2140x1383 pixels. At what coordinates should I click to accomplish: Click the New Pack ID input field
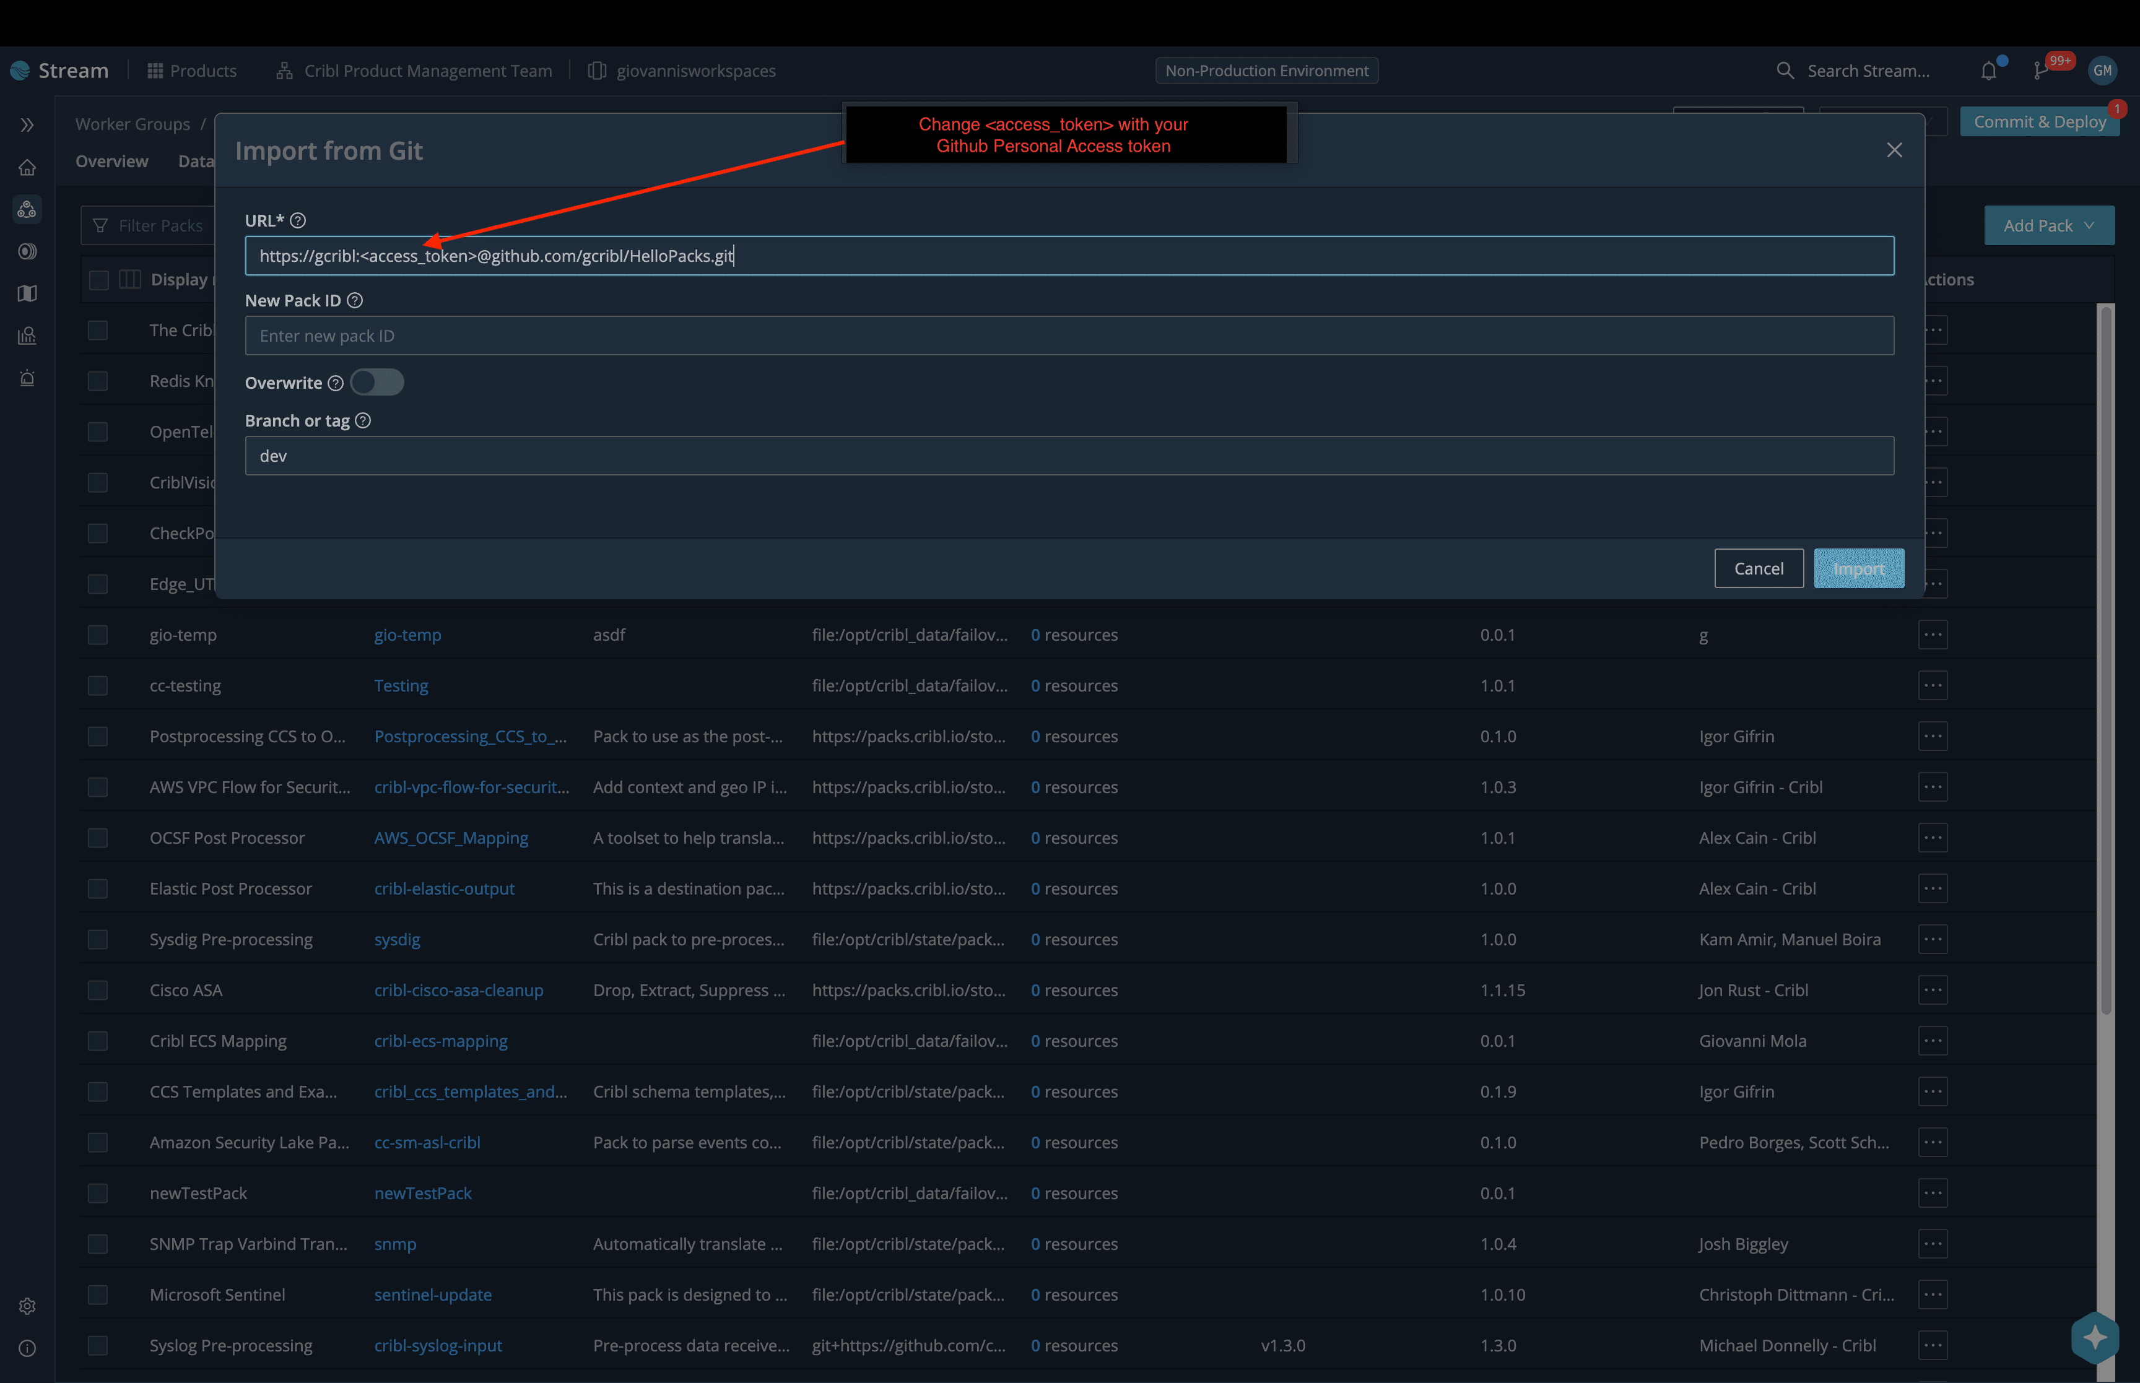pyautogui.click(x=1069, y=336)
